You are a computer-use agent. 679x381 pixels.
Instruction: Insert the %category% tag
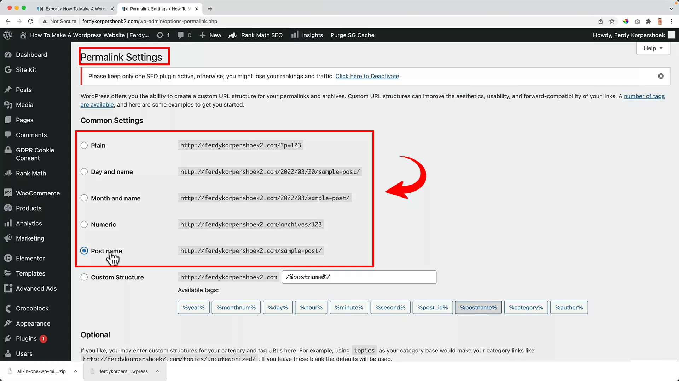(526, 307)
